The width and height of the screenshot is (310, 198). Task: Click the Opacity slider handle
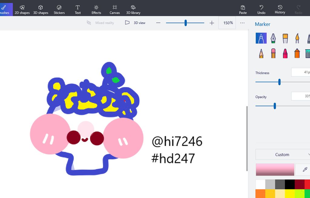(275, 106)
